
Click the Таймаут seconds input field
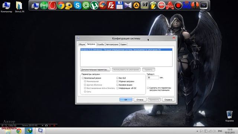tap(153, 77)
